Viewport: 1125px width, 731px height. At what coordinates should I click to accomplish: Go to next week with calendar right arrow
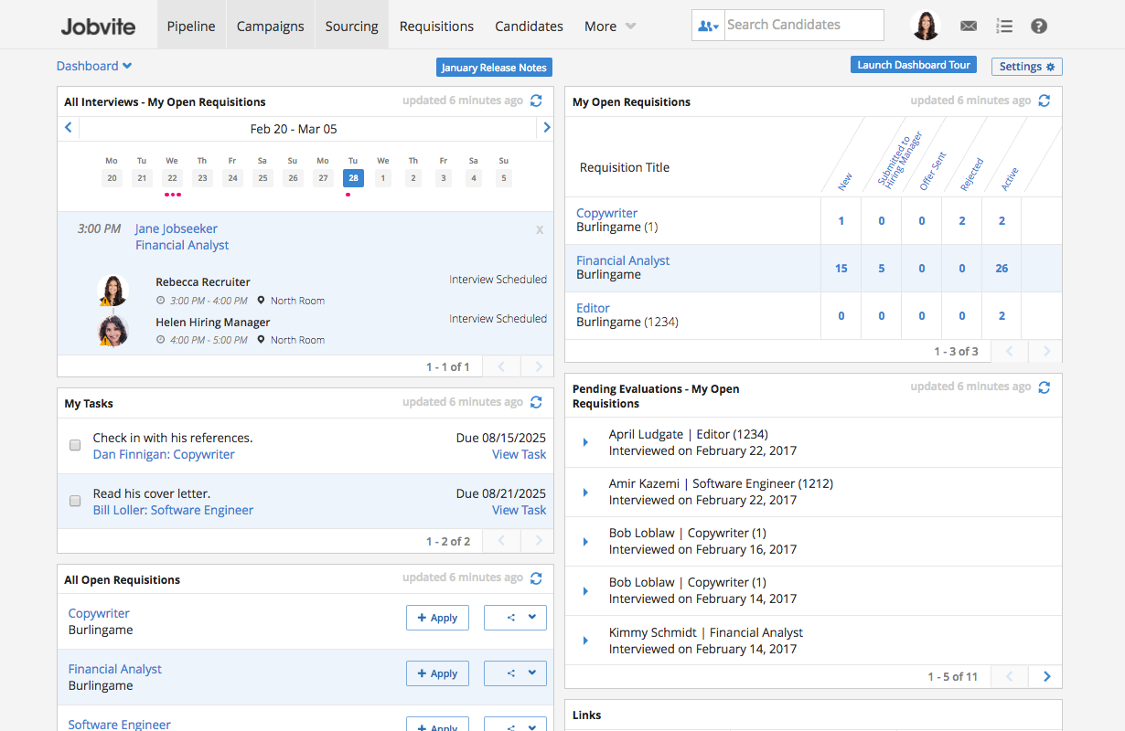(546, 127)
